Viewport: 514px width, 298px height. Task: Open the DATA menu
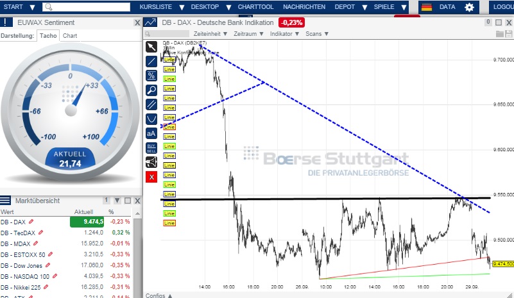click(447, 7)
